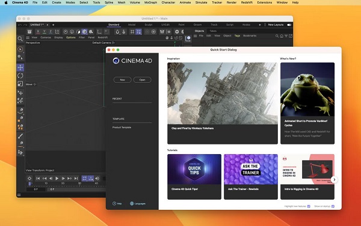Click the Play forward button in timeline
361x226 pixels.
pos(57,178)
